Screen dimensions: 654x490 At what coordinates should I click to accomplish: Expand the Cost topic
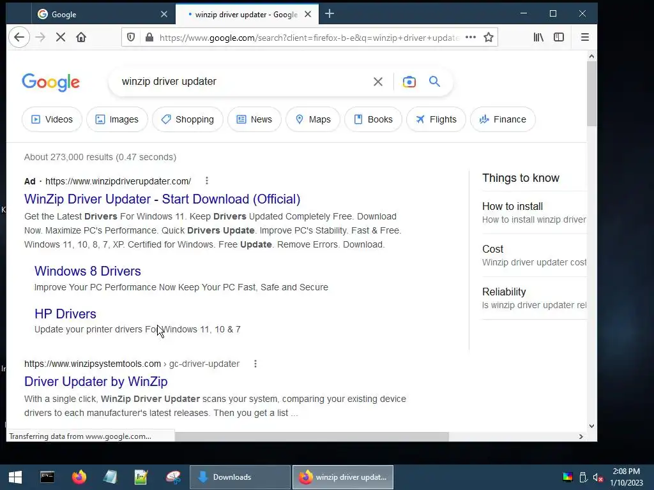point(535,255)
